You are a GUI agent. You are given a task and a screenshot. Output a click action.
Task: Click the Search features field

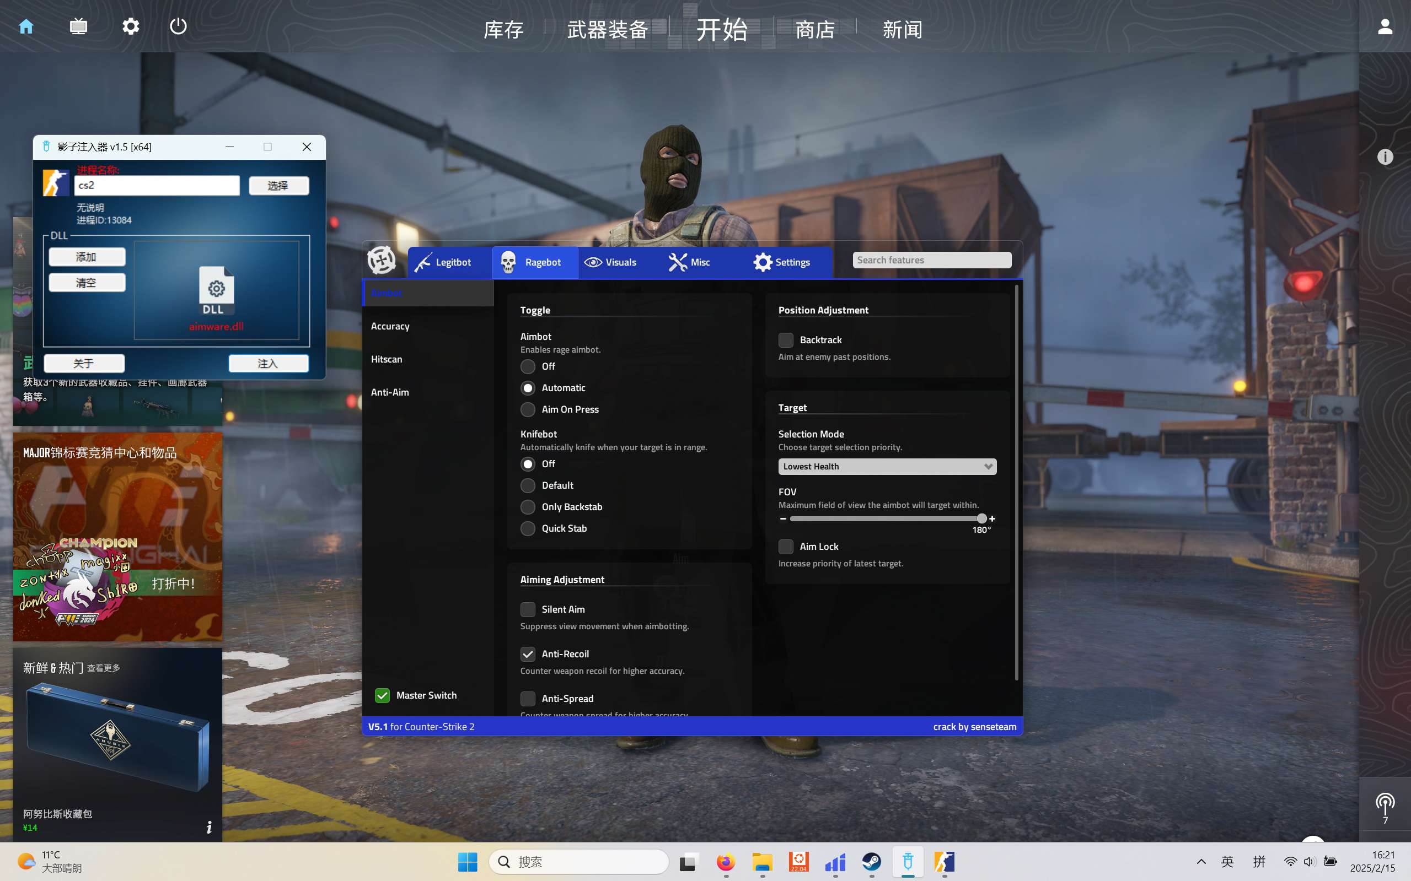tap(932, 261)
